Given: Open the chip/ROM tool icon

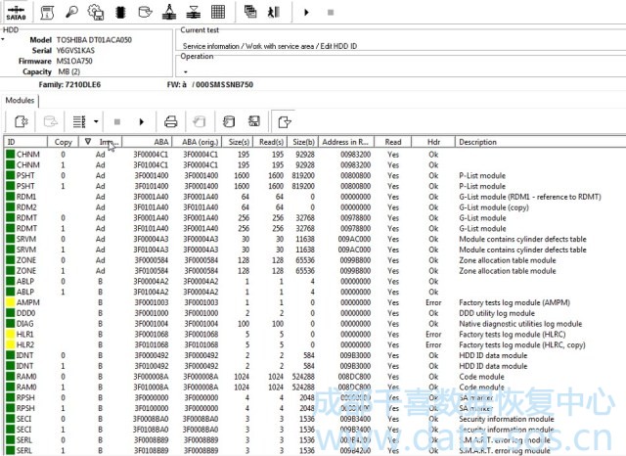Looking at the screenshot, I should point(122,12).
